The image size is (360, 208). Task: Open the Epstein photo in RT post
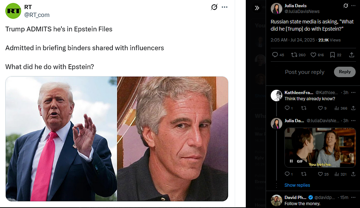(x=173, y=139)
